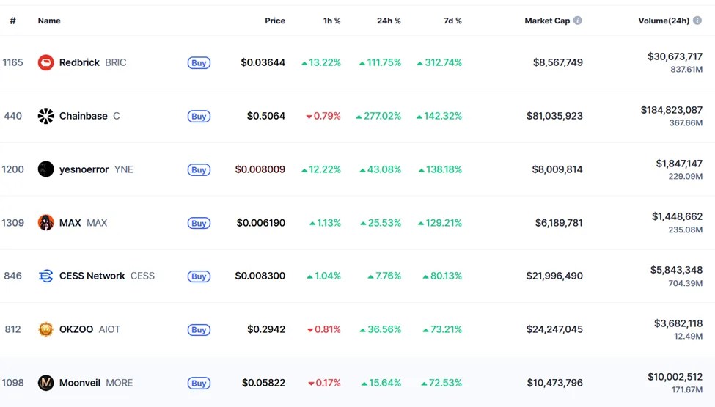Viewport: 715px width, 407px height.
Task: Click the Volume(24h) info icon
Action: click(697, 21)
